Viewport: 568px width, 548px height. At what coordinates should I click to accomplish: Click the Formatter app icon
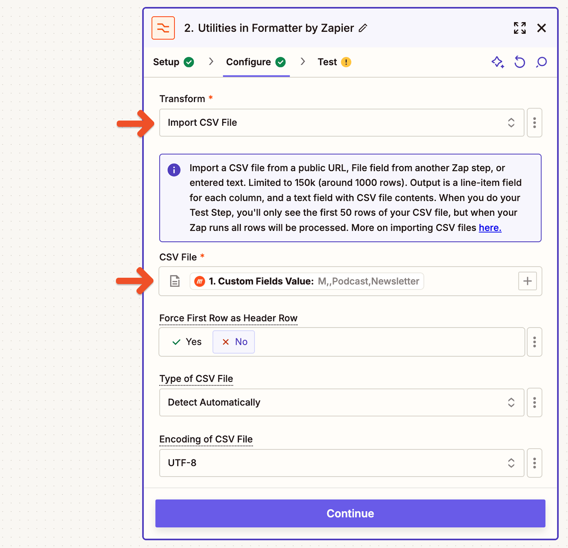pos(163,28)
